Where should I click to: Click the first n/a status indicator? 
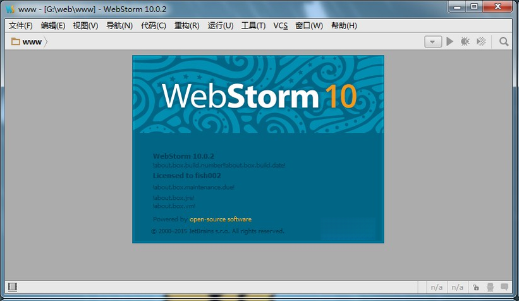point(437,287)
